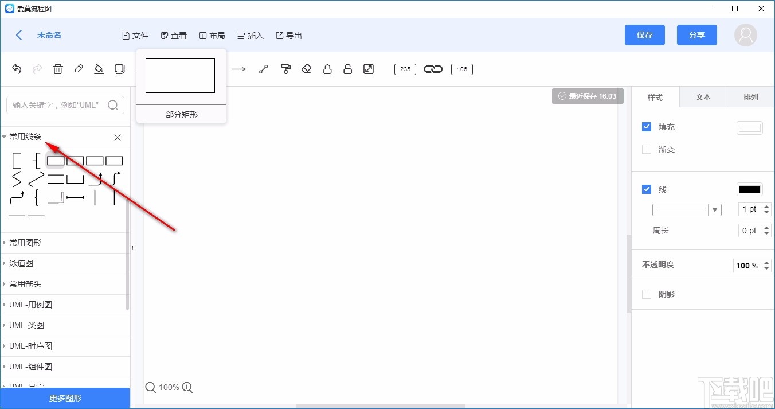Select the Fill (paint bucket) icon

(x=99, y=69)
